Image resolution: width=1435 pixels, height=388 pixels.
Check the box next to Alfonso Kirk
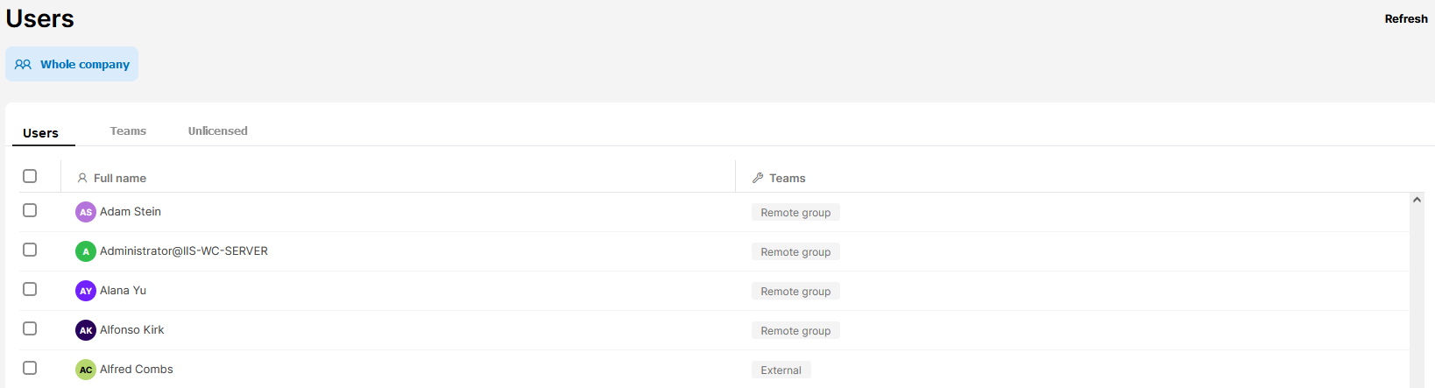pyautogui.click(x=30, y=328)
